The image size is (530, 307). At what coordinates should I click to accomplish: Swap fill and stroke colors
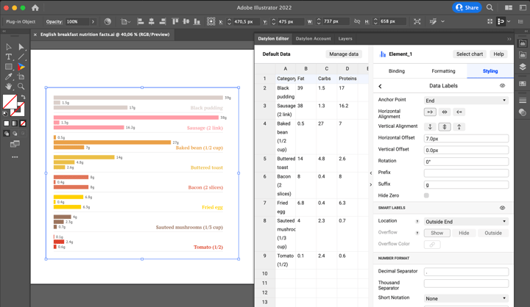23,97
